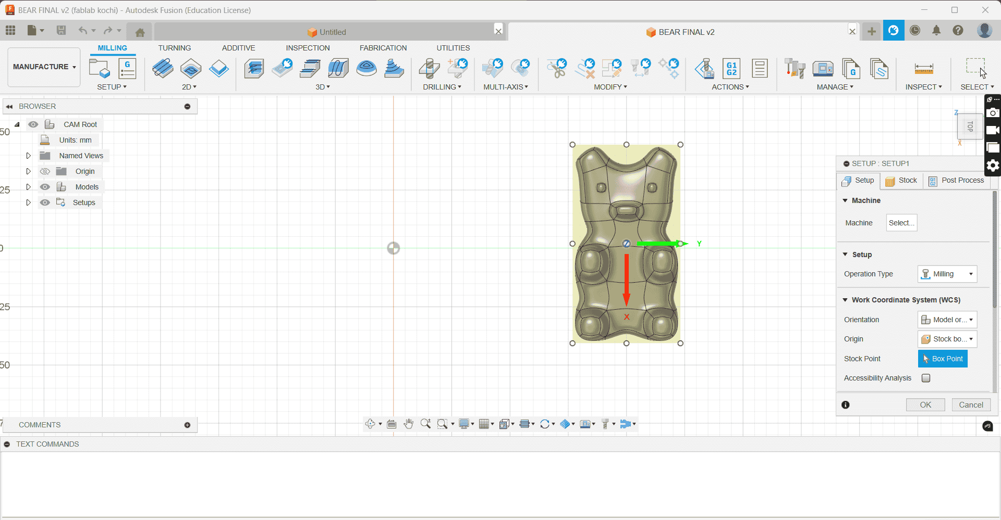Switch to the UTILITIES tab
The height and width of the screenshot is (520, 1001).
click(x=453, y=48)
